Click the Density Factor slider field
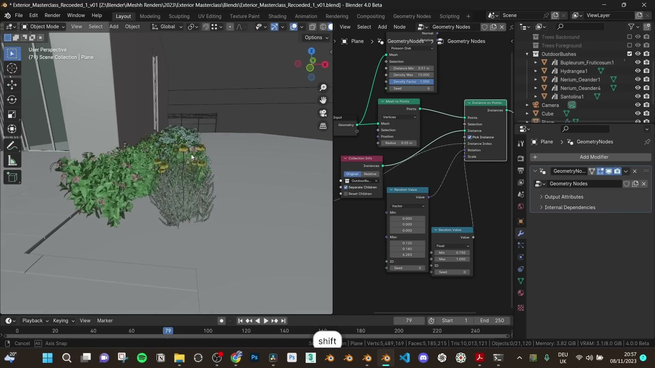 click(411, 82)
